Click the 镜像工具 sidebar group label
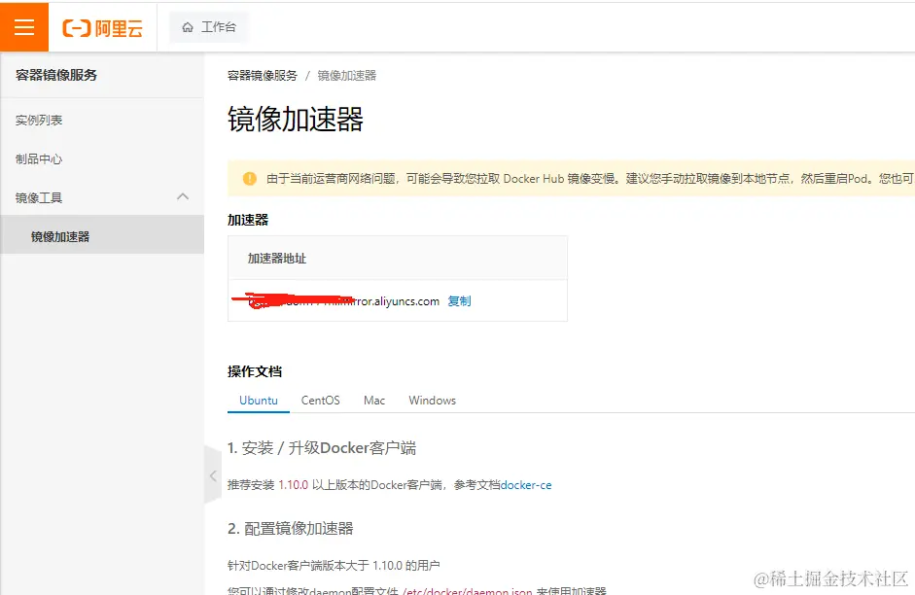The width and height of the screenshot is (915, 595). click(39, 197)
